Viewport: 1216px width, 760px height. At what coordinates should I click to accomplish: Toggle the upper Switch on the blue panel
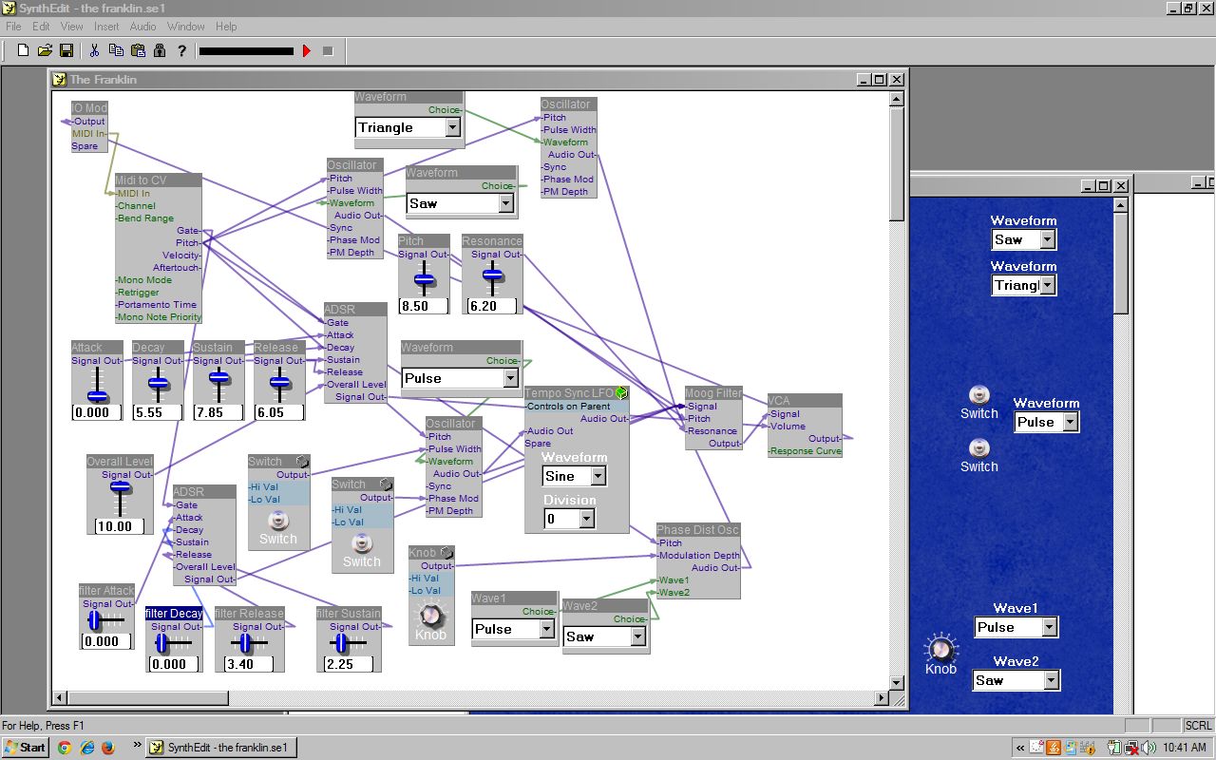coord(978,394)
